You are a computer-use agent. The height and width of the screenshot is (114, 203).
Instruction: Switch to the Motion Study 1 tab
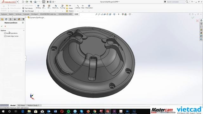point(33,105)
